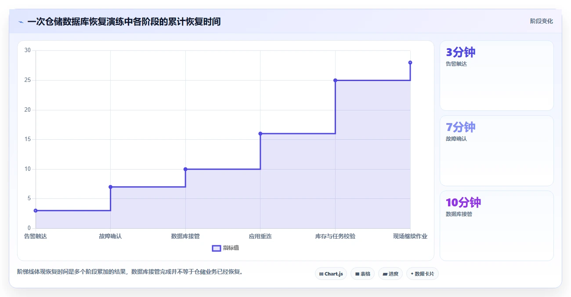Click the data point at 数据库接管
This screenshot has width=571, height=297.
point(185,169)
